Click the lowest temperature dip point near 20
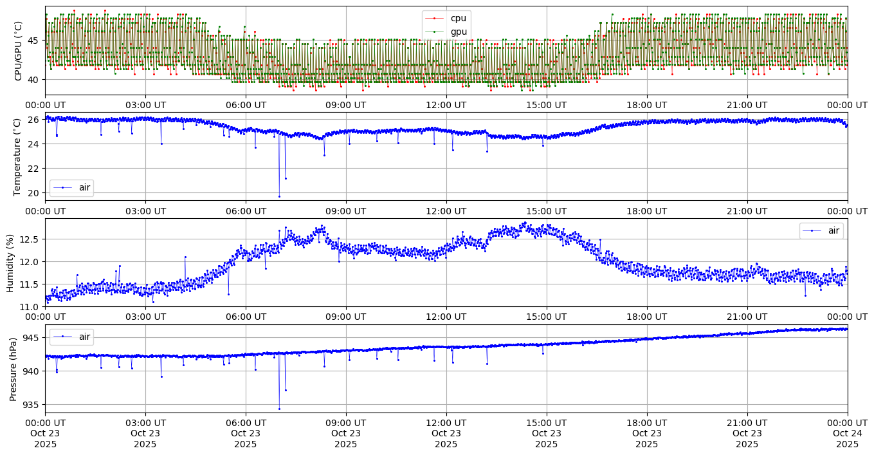874x455 pixels. click(x=279, y=196)
